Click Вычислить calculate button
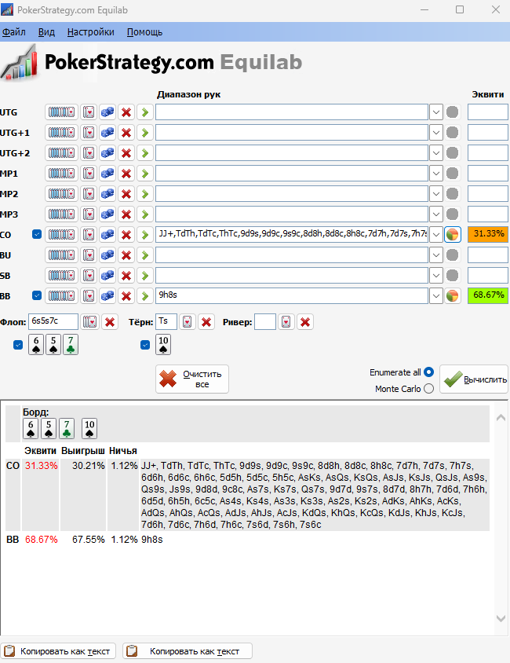510x663 pixels. tap(474, 379)
